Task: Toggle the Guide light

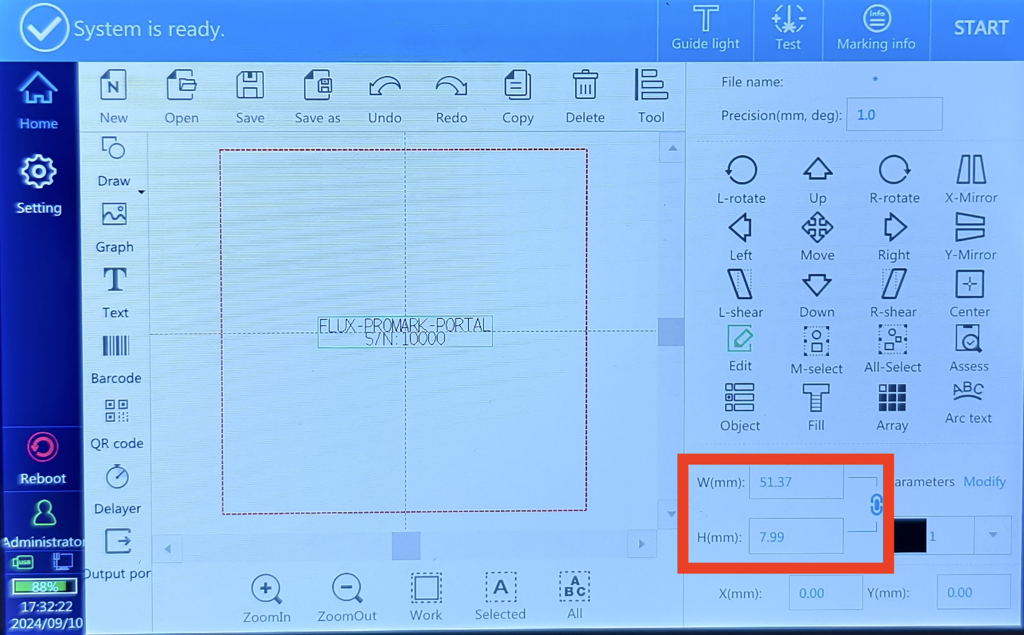Action: pyautogui.click(x=705, y=28)
